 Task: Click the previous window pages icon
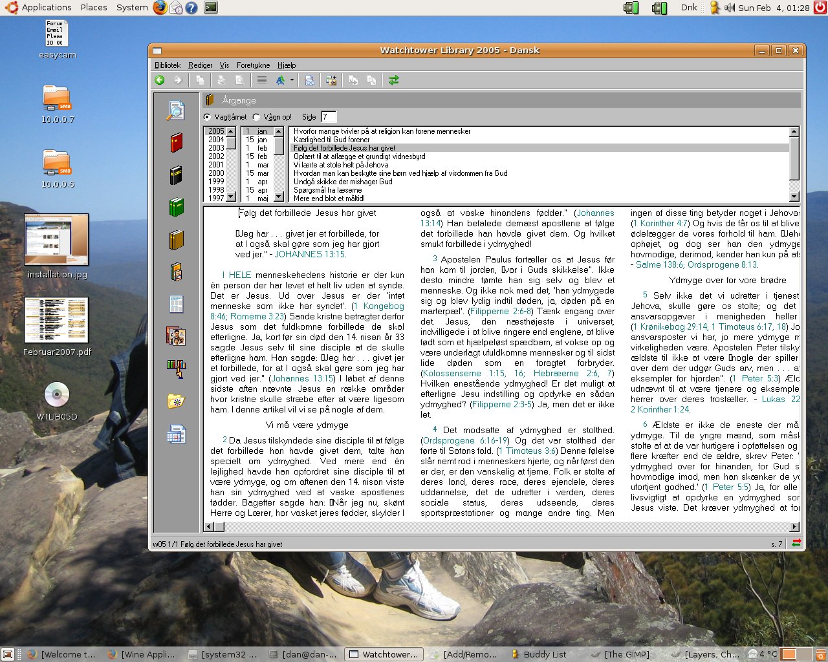(x=353, y=80)
